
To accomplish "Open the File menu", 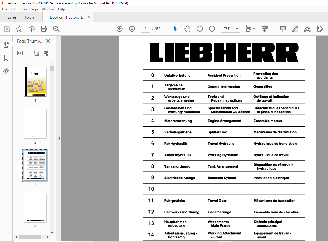I will (x=4, y=9).
